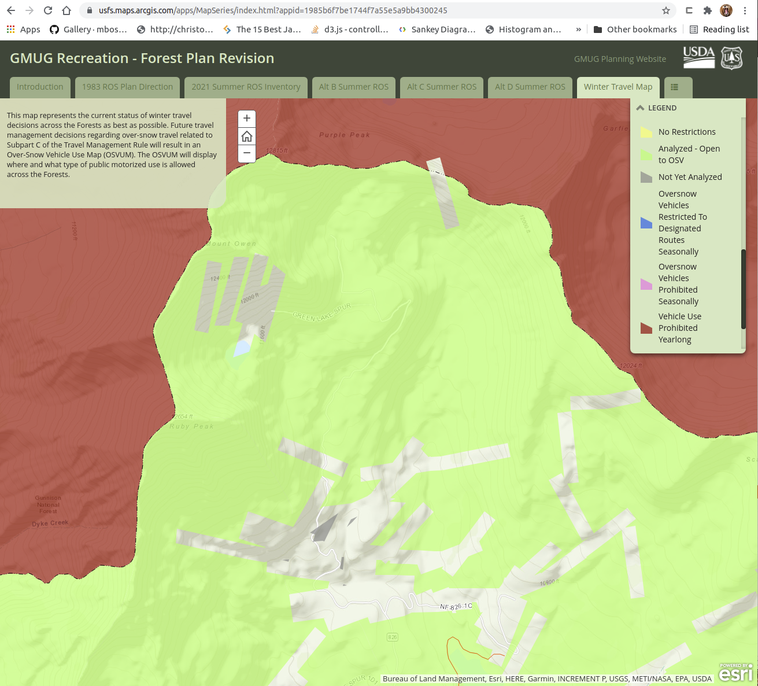The width and height of the screenshot is (758, 686).
Task: Collapse the Legend panel
Action: (x=641, y=108)
